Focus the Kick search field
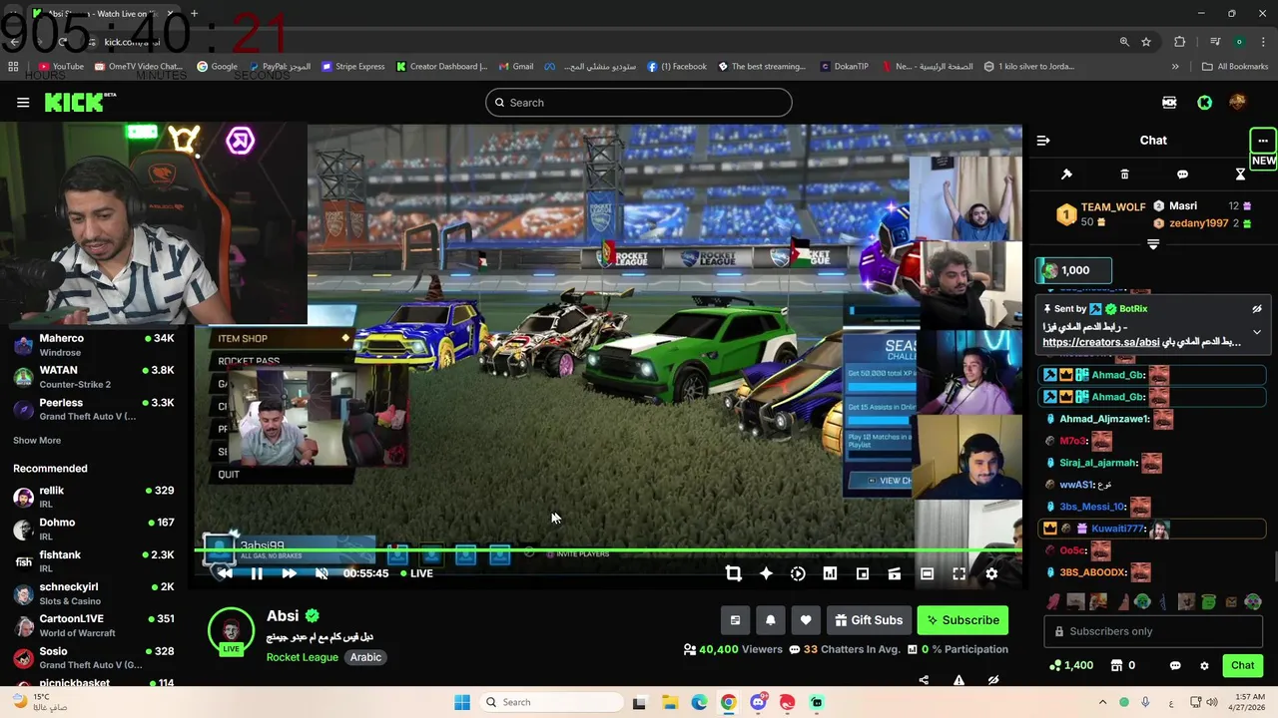Viewport: 1278px width, 718px height. coord(639,103)
